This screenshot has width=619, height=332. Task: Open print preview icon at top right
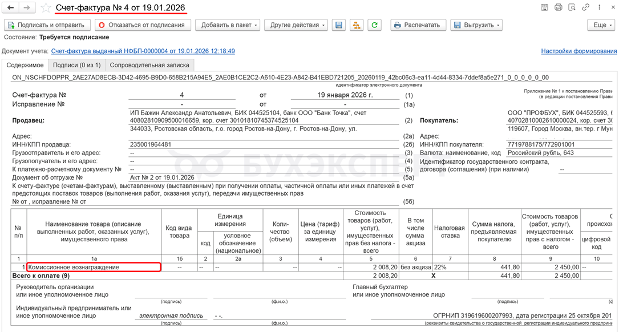[x=572, y=7]
